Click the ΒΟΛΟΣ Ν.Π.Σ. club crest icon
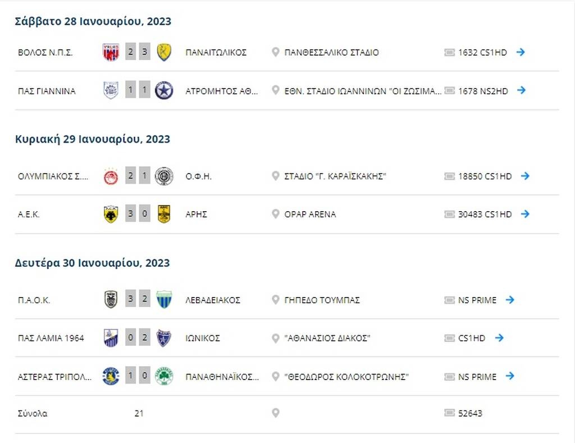This screenshot has width=575, height=443. click(x=111, y=52)
